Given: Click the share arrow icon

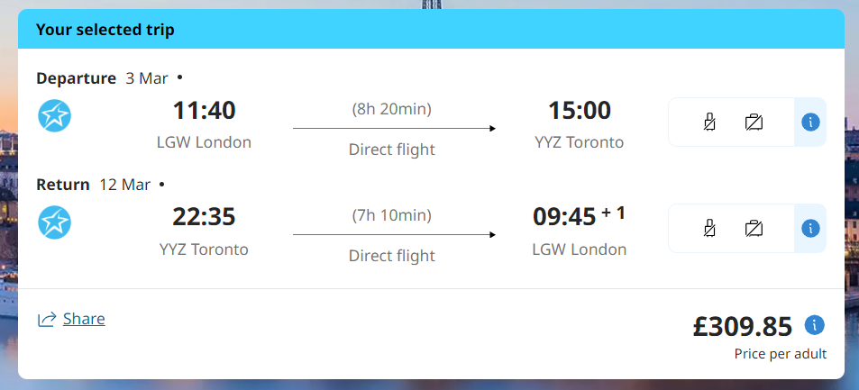Looking at the screenshot, I should (47, 319).
